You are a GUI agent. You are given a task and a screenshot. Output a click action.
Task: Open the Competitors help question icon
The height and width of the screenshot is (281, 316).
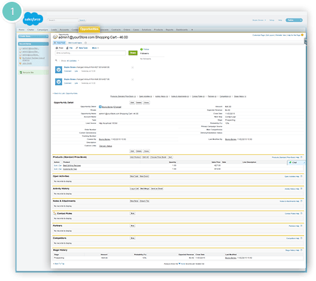[x=302, y=238]
